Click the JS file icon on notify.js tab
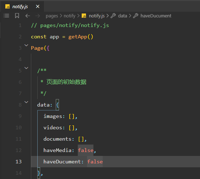The width and height of the screenshot is (200, 179). [x=7, y=6]
